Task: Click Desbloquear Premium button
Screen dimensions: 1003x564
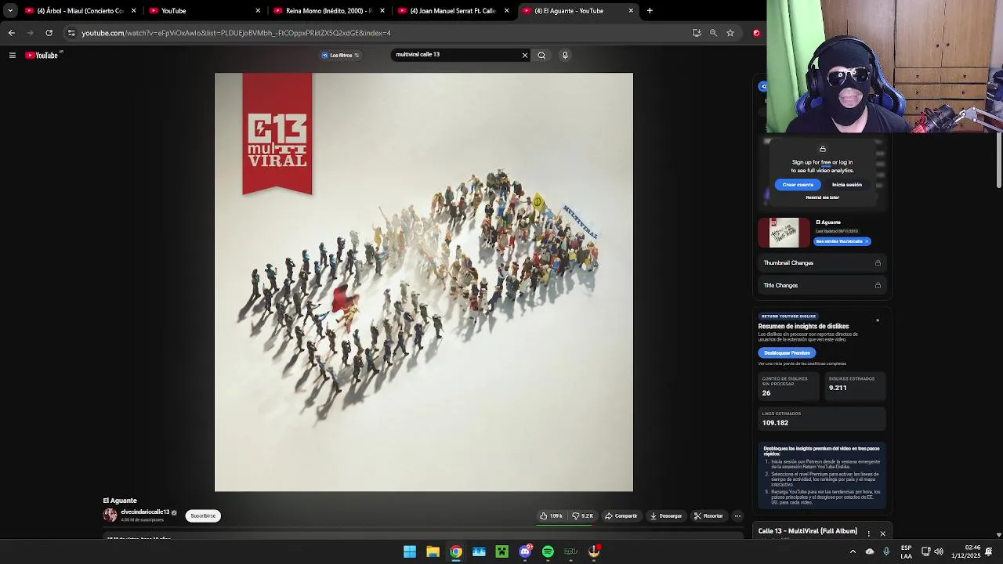Action: pos(787,352)
